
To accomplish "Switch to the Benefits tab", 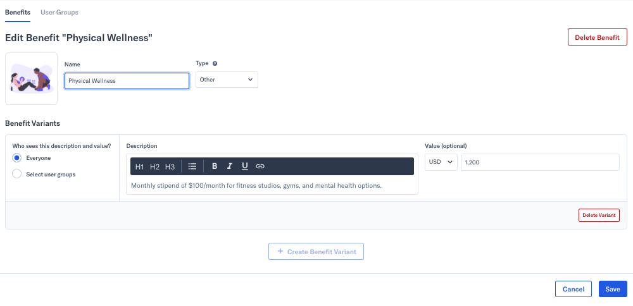I will coord(18,13).
